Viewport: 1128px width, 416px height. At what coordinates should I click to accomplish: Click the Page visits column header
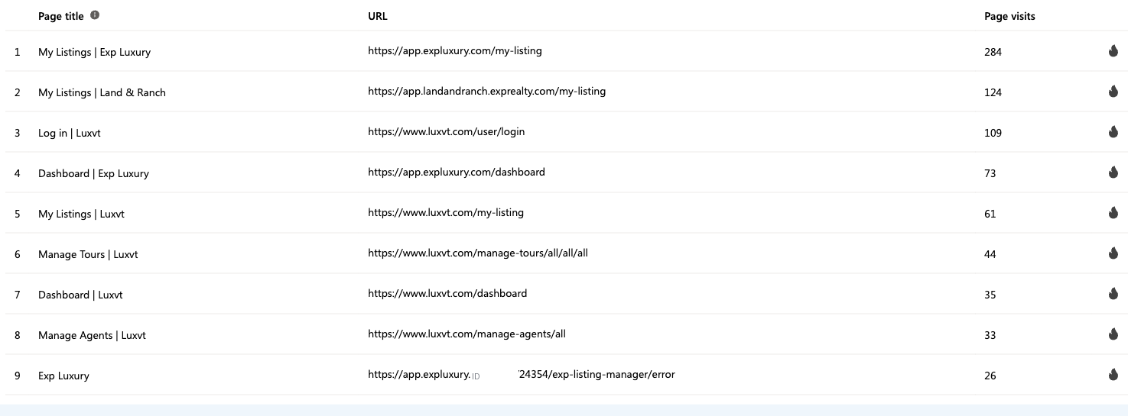1009,16
